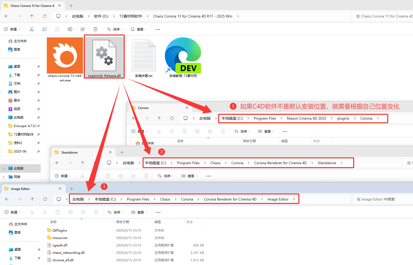Copy the selected file in Chaos Corona 13 window
This screenshot has height=265, width=413.
(44, 29)
